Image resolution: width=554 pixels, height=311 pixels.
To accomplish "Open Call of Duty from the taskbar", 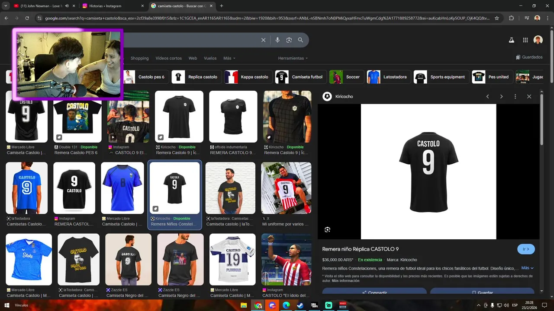I will point(314,305).
